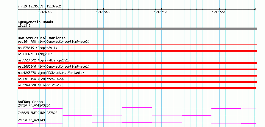Screen dimensions: 265x127
Task: Click the red bar below esv2665806
Action: pyautogui.click(x=137, y=69)
